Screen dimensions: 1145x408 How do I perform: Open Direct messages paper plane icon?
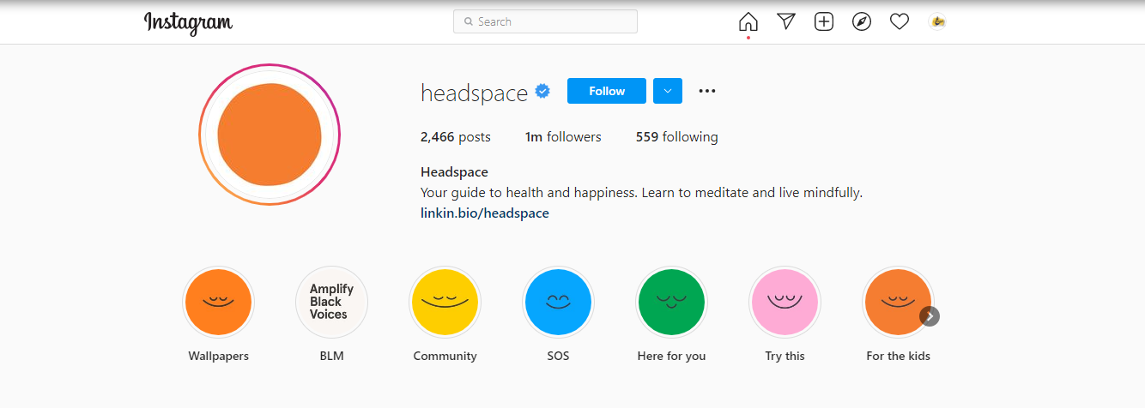pyautogui.click(x=786, y=22)
